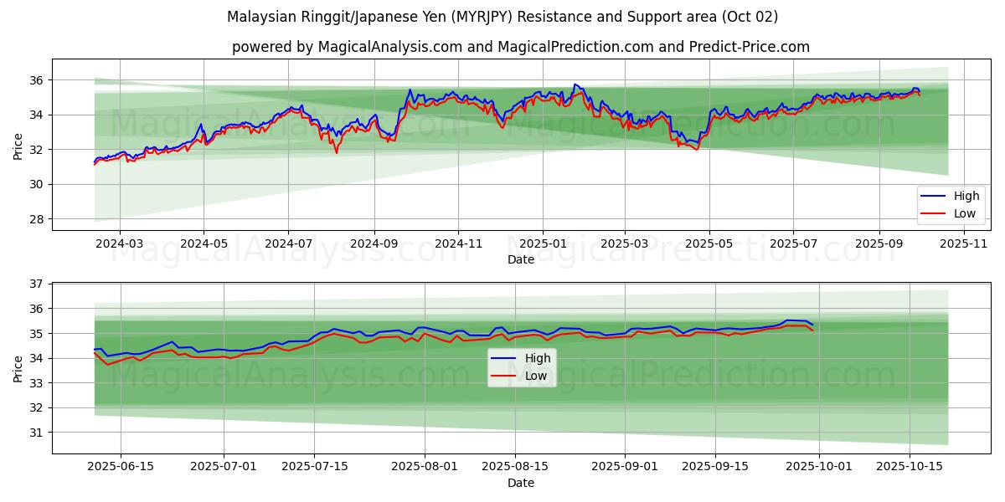Click the Price axis label of upper chart
This screenshot has width=1005, height=502.
[18, 145]
